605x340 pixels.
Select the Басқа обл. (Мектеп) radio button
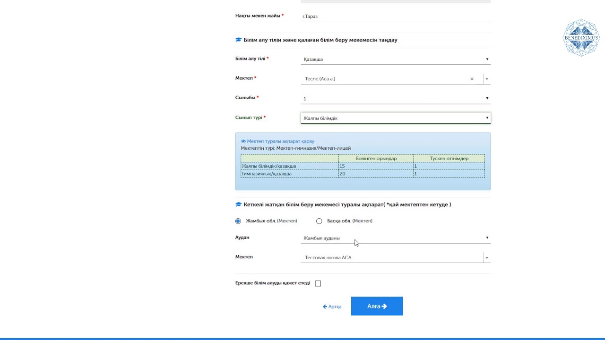pos(319,221)
